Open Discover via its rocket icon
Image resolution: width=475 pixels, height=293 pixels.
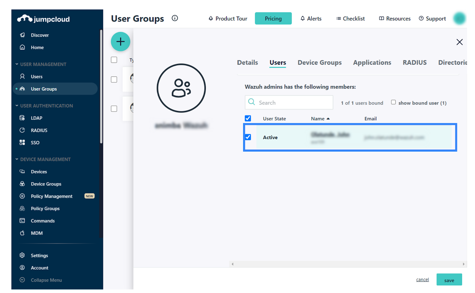point(22,35)
